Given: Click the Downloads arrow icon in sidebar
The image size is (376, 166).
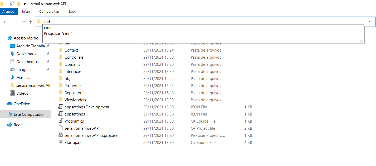Looking at the screenshot, I should pyautogui.click(x=12, y=54).
